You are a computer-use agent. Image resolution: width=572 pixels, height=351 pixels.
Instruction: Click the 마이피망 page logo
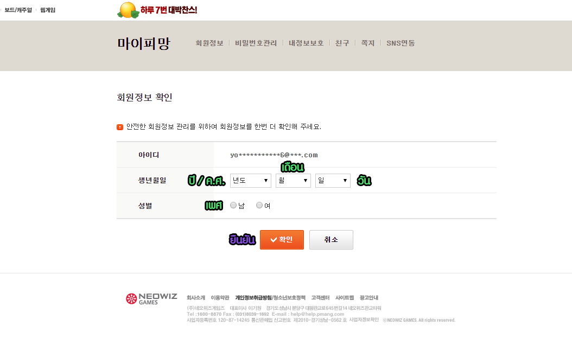pyautogui.click(x=144, y=43)
